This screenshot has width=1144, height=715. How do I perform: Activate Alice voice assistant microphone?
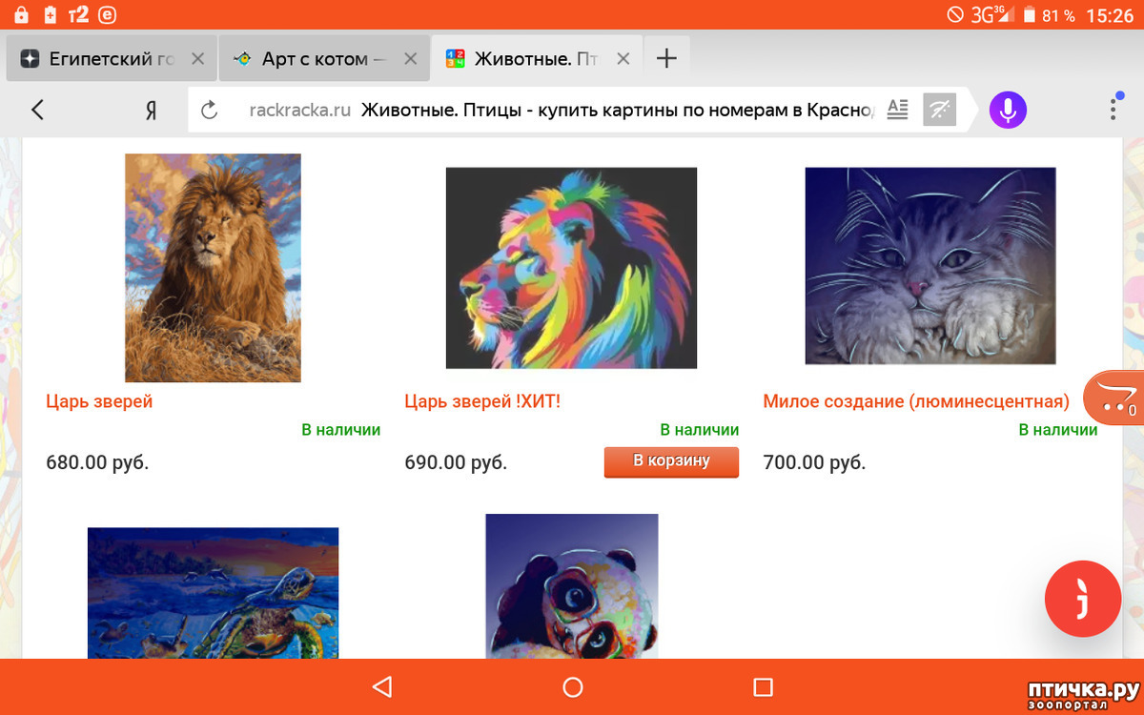(x=1007, y=110)
